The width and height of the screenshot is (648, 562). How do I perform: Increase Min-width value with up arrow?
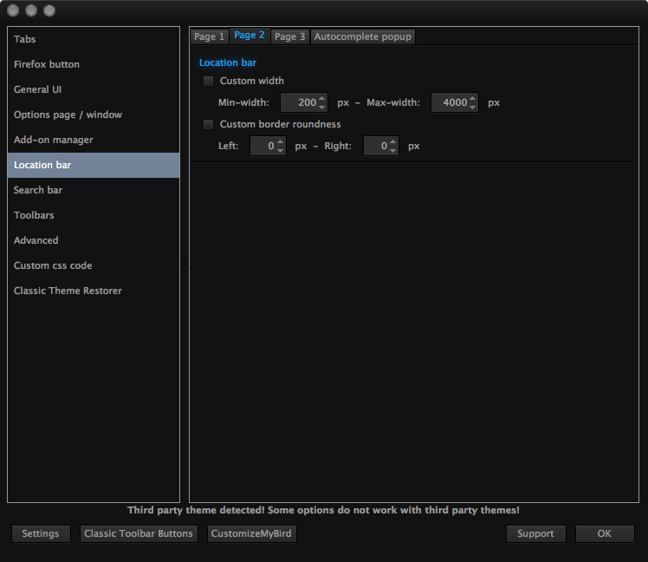click(x=322, y=98)
